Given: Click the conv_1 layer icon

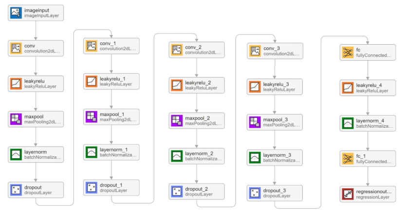Looking at the screenshot, I should (91, 46).
